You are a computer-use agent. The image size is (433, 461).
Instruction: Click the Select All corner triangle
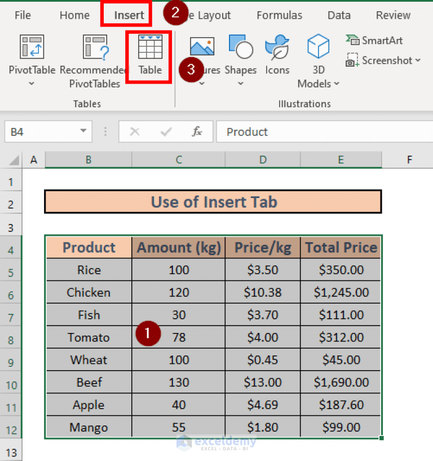[14, 160]
